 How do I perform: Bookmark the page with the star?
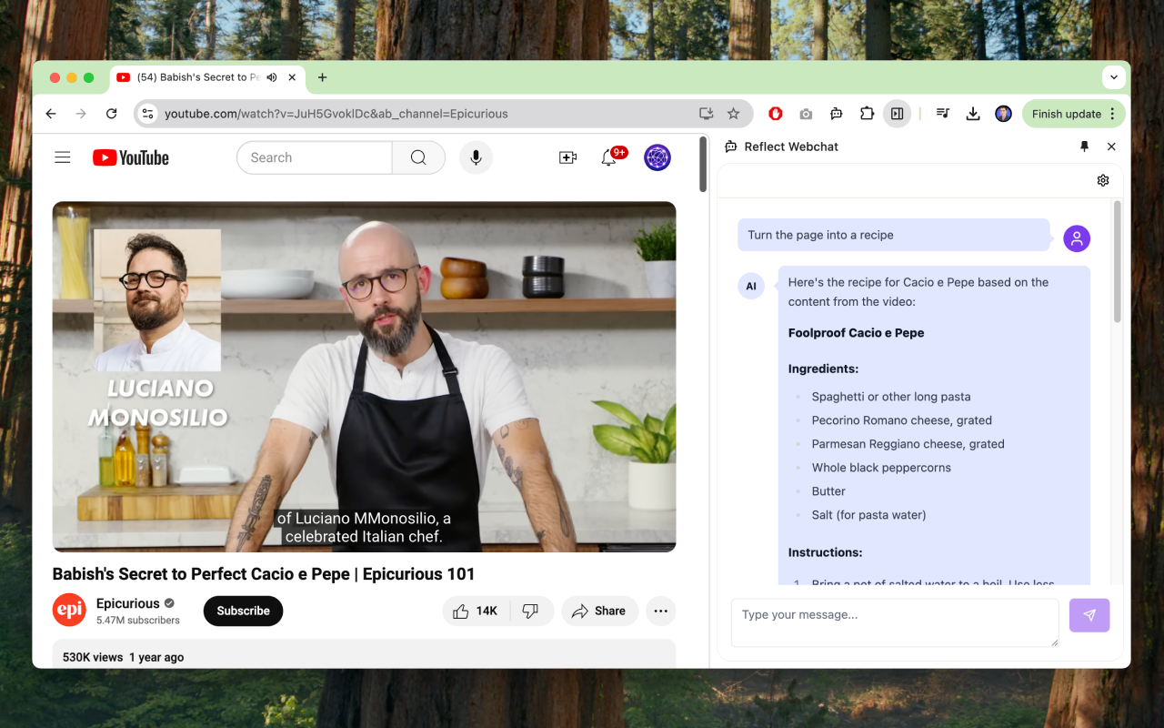coord(733,114)
